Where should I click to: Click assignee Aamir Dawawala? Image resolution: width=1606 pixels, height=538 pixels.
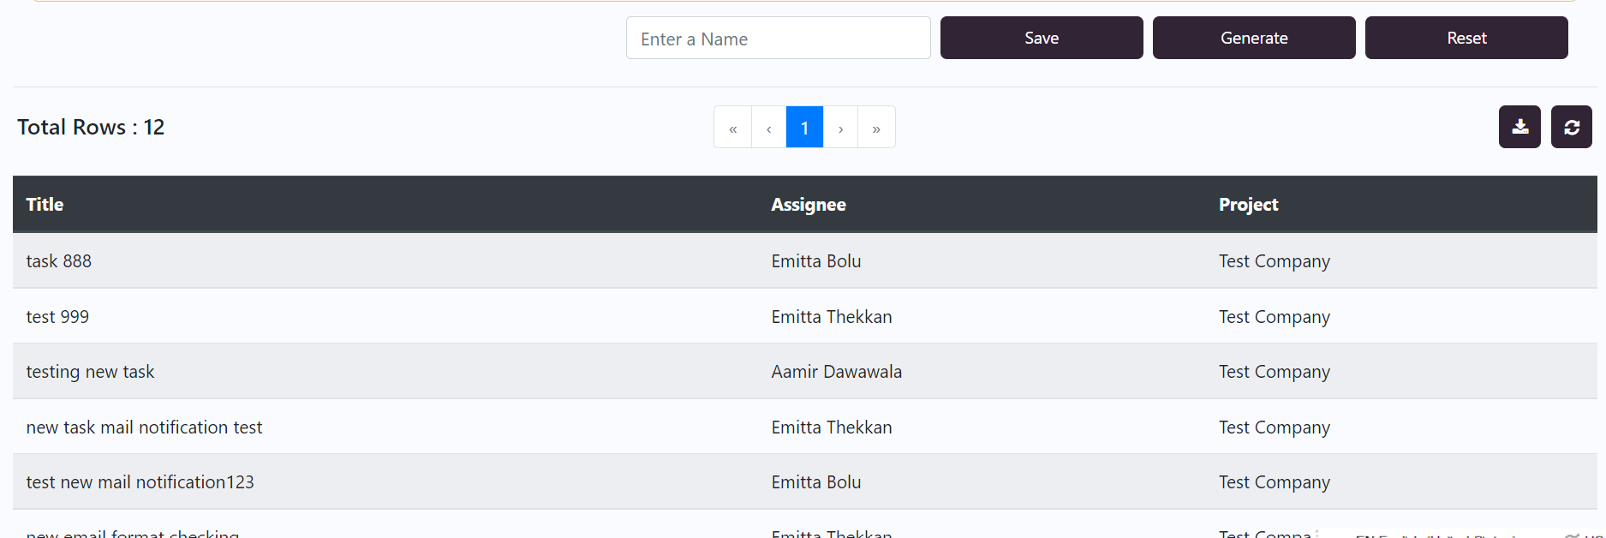[836, 372]
